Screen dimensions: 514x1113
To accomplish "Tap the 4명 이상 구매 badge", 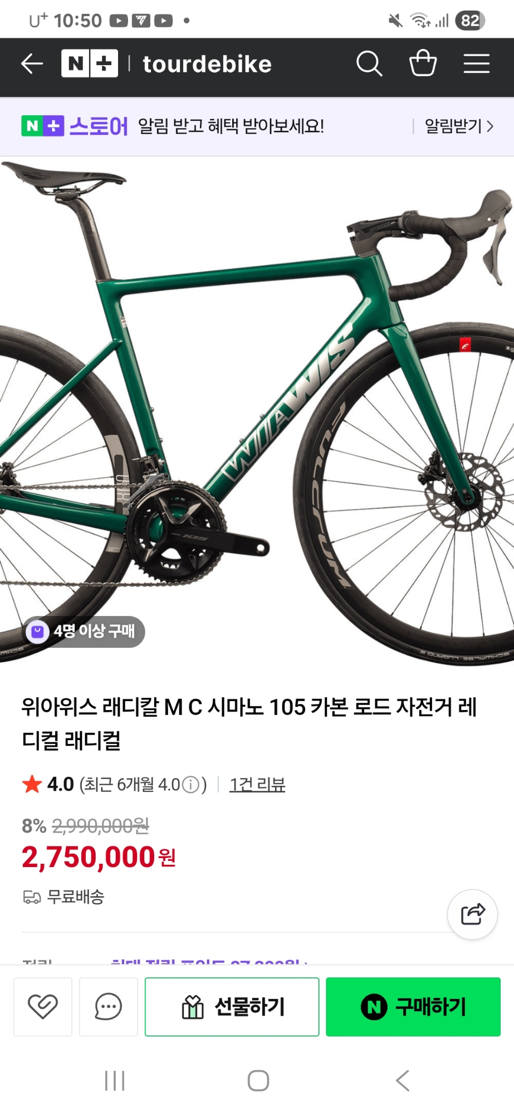I will (x=84, y=632).
